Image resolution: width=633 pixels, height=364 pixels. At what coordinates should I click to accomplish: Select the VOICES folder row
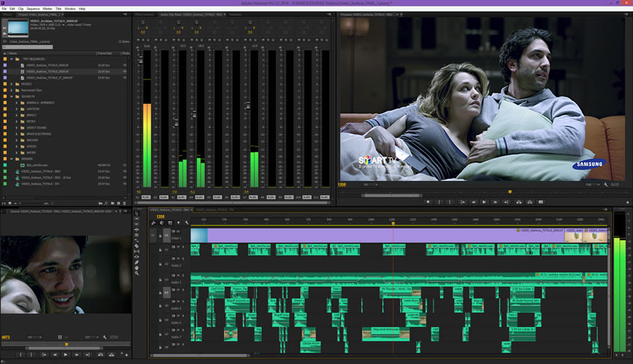(65, 146)
